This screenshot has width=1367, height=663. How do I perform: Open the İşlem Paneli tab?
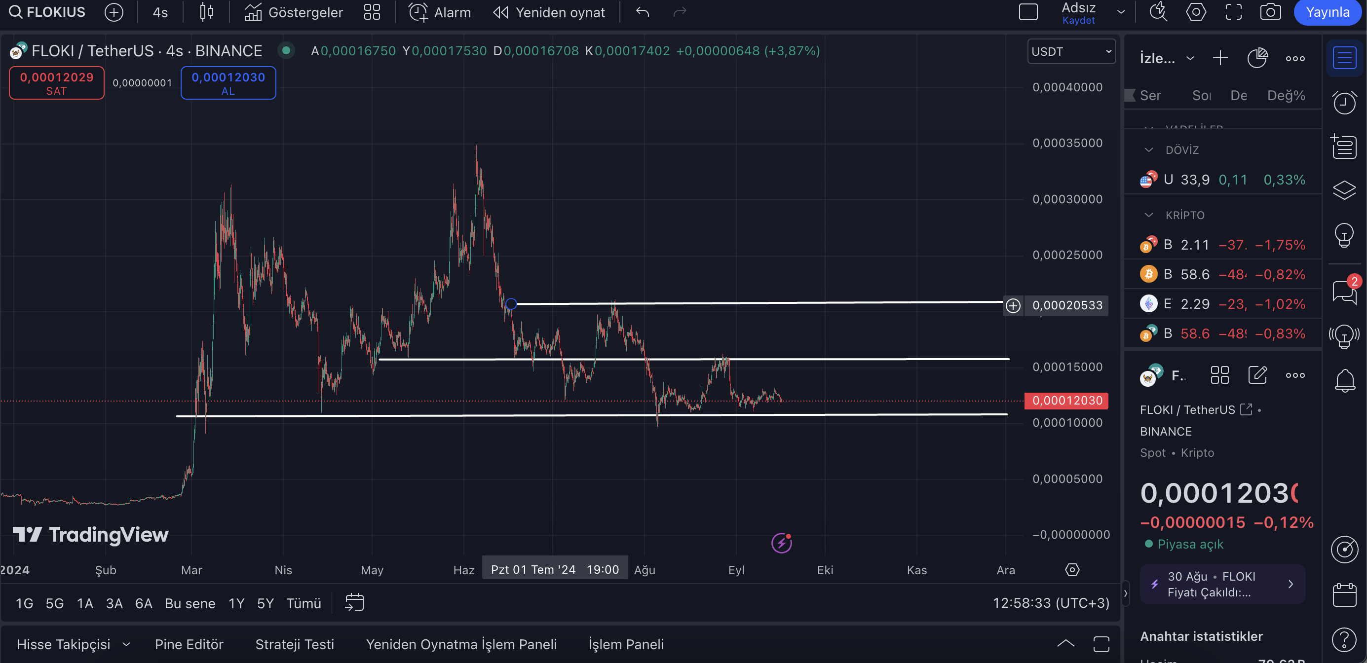tap(626, 644)
